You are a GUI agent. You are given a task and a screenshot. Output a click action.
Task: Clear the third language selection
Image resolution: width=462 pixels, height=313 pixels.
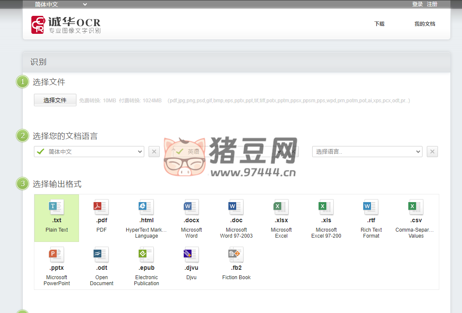point(432,151)
